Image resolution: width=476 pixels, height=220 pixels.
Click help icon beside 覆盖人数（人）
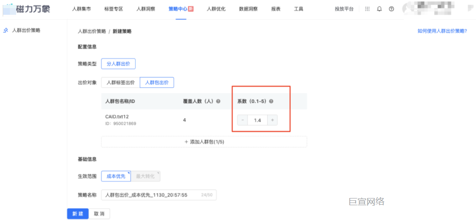[x=218, y=102]
